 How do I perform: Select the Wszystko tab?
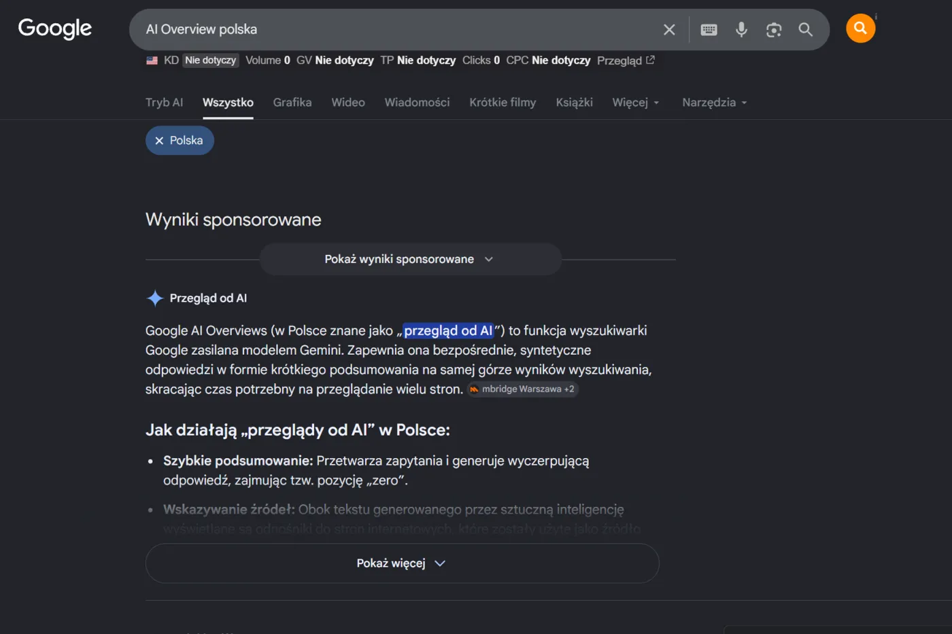point(228,103)
